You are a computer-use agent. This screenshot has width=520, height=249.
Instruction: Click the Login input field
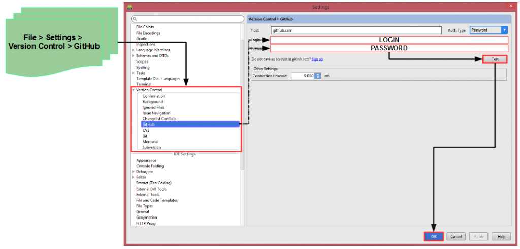(x=389, y=40)
